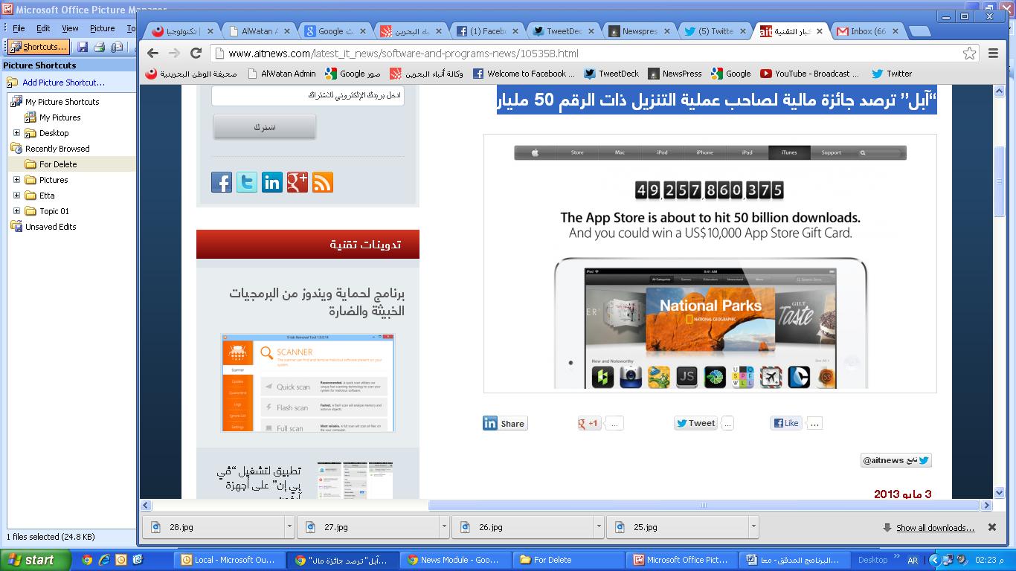Expand the Desktop folder in shortcuts tree

pyautogui.click(x=17, y=133)
